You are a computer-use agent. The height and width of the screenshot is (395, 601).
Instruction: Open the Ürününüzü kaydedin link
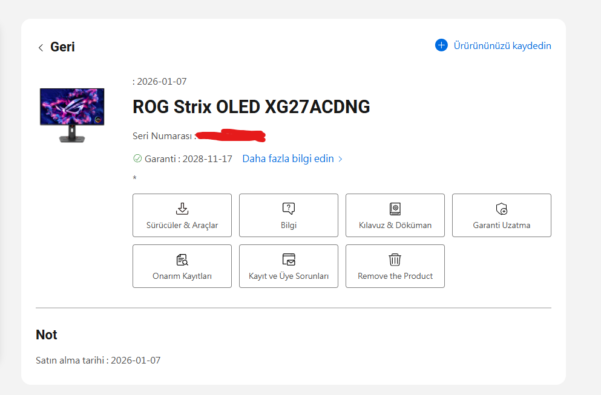[502, 45]
